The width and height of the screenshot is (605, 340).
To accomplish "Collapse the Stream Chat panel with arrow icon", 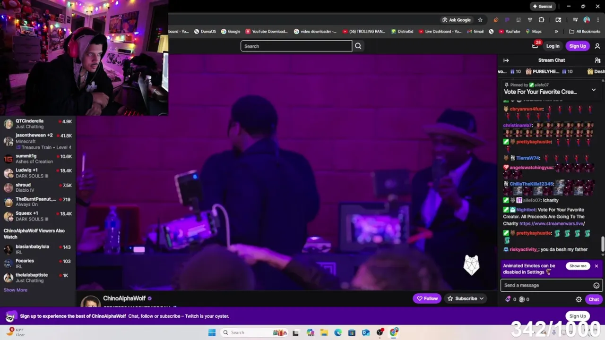I will tap(506, 60).
